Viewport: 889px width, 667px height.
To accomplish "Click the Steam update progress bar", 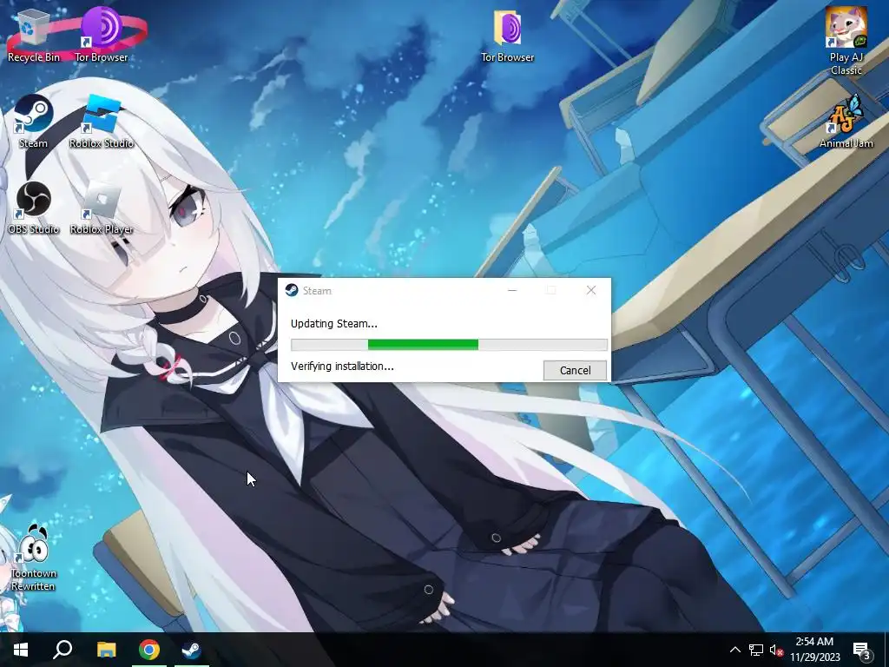I will pos(449,344).
